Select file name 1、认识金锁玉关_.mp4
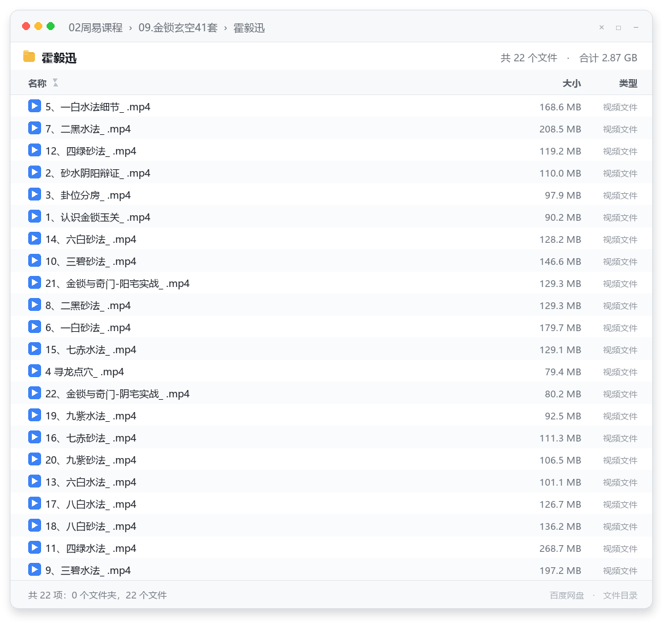This screenshot has width=662, height=623. (98, 218)
